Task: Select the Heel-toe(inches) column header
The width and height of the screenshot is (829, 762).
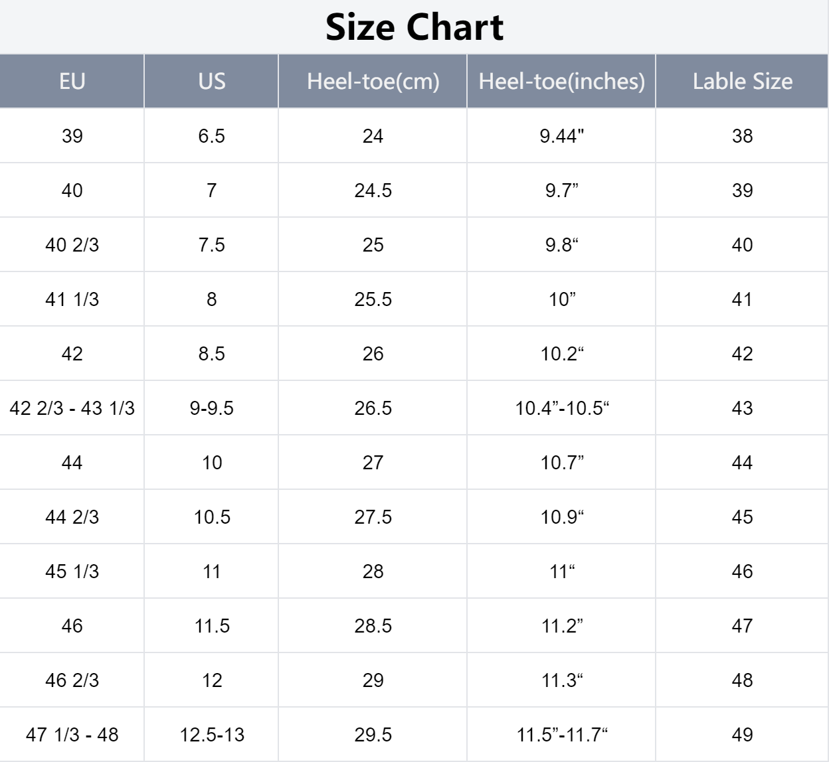Action: (561, 81)
